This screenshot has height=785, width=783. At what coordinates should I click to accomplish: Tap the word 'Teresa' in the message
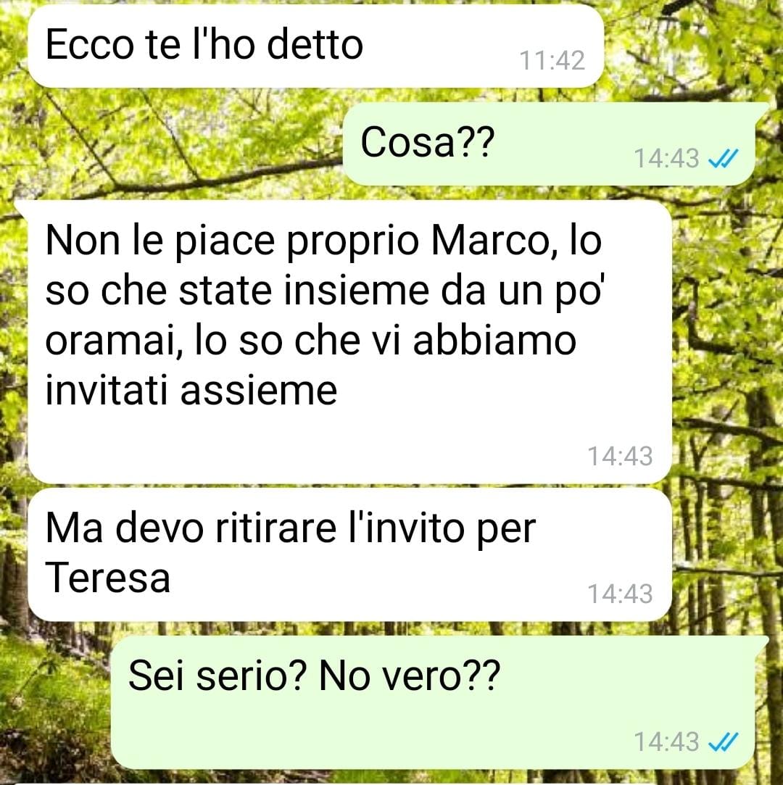(107, 578)
